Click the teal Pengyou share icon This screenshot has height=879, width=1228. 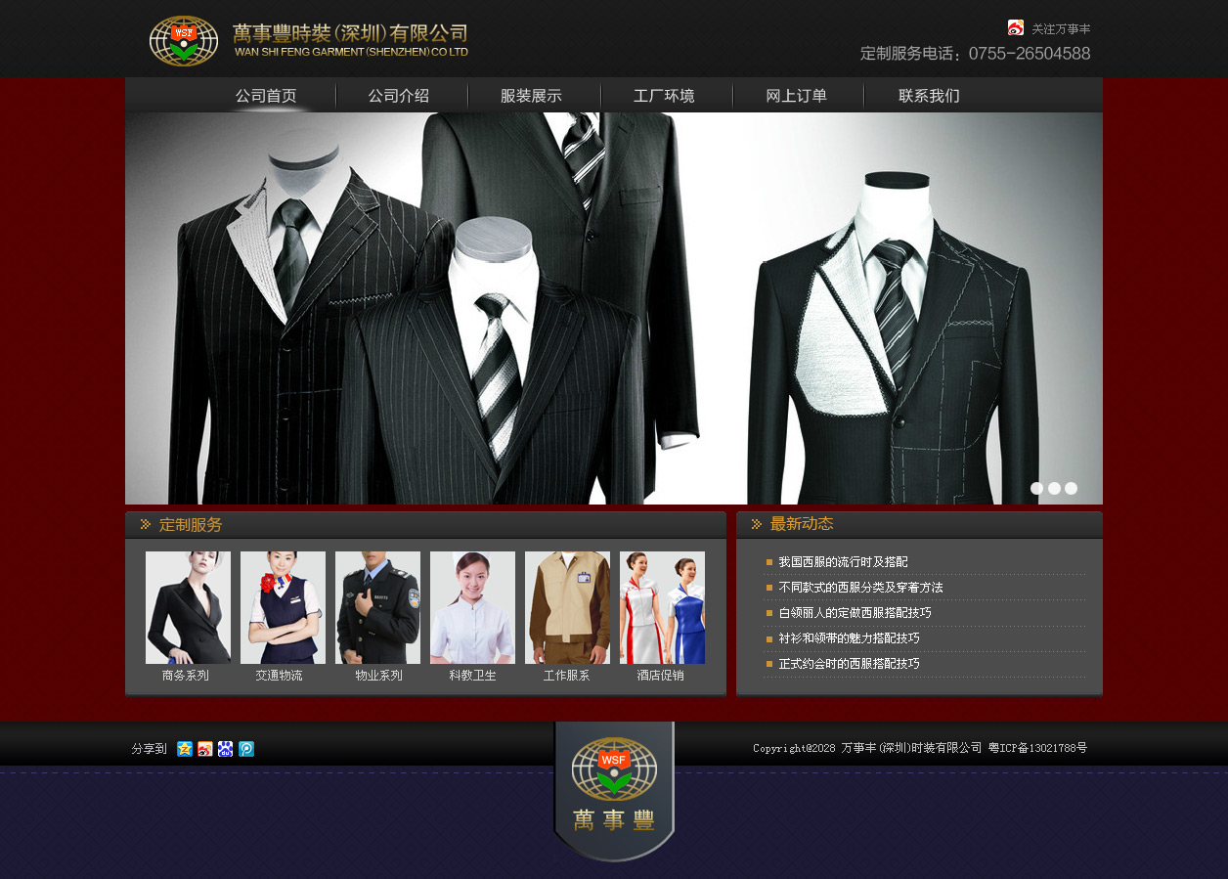247,748
